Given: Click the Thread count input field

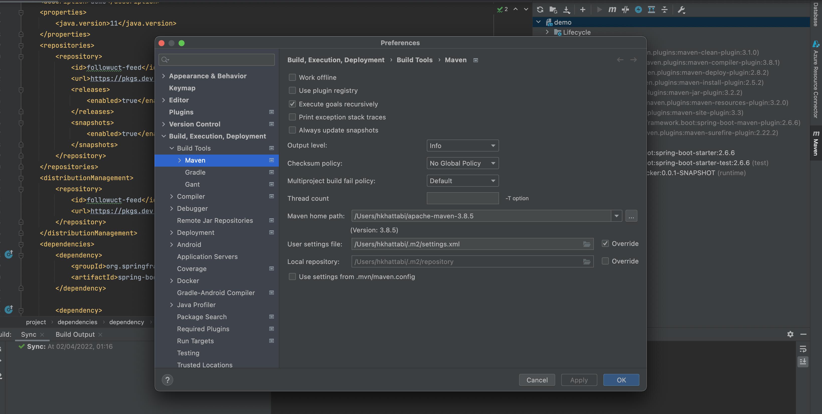Looking at the screenshot, I should tap(462, 198).
